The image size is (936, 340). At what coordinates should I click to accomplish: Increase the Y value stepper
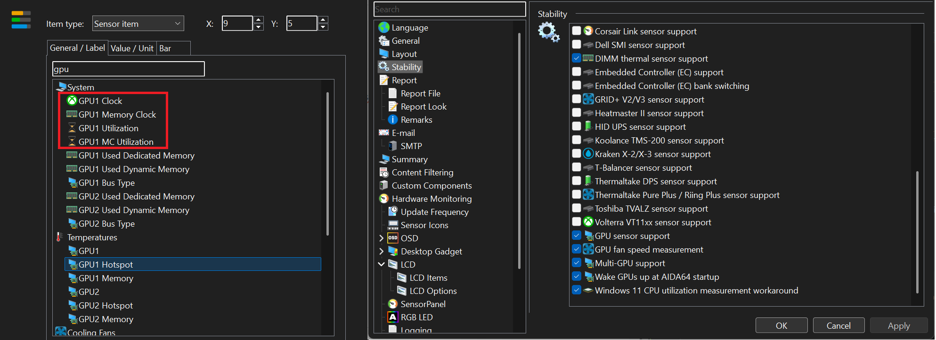(x=323, y=20)
